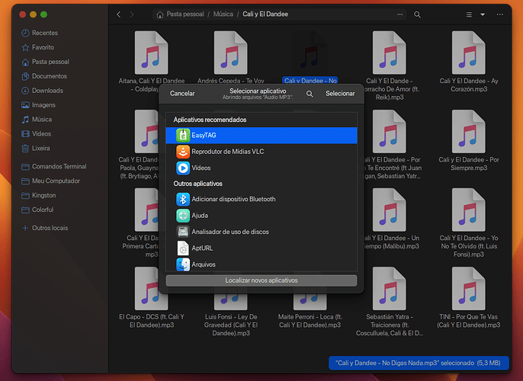Open Comandos Terminal bookmark
The width and height of the screenshot is (523, 381).
(x=53, y=167)
